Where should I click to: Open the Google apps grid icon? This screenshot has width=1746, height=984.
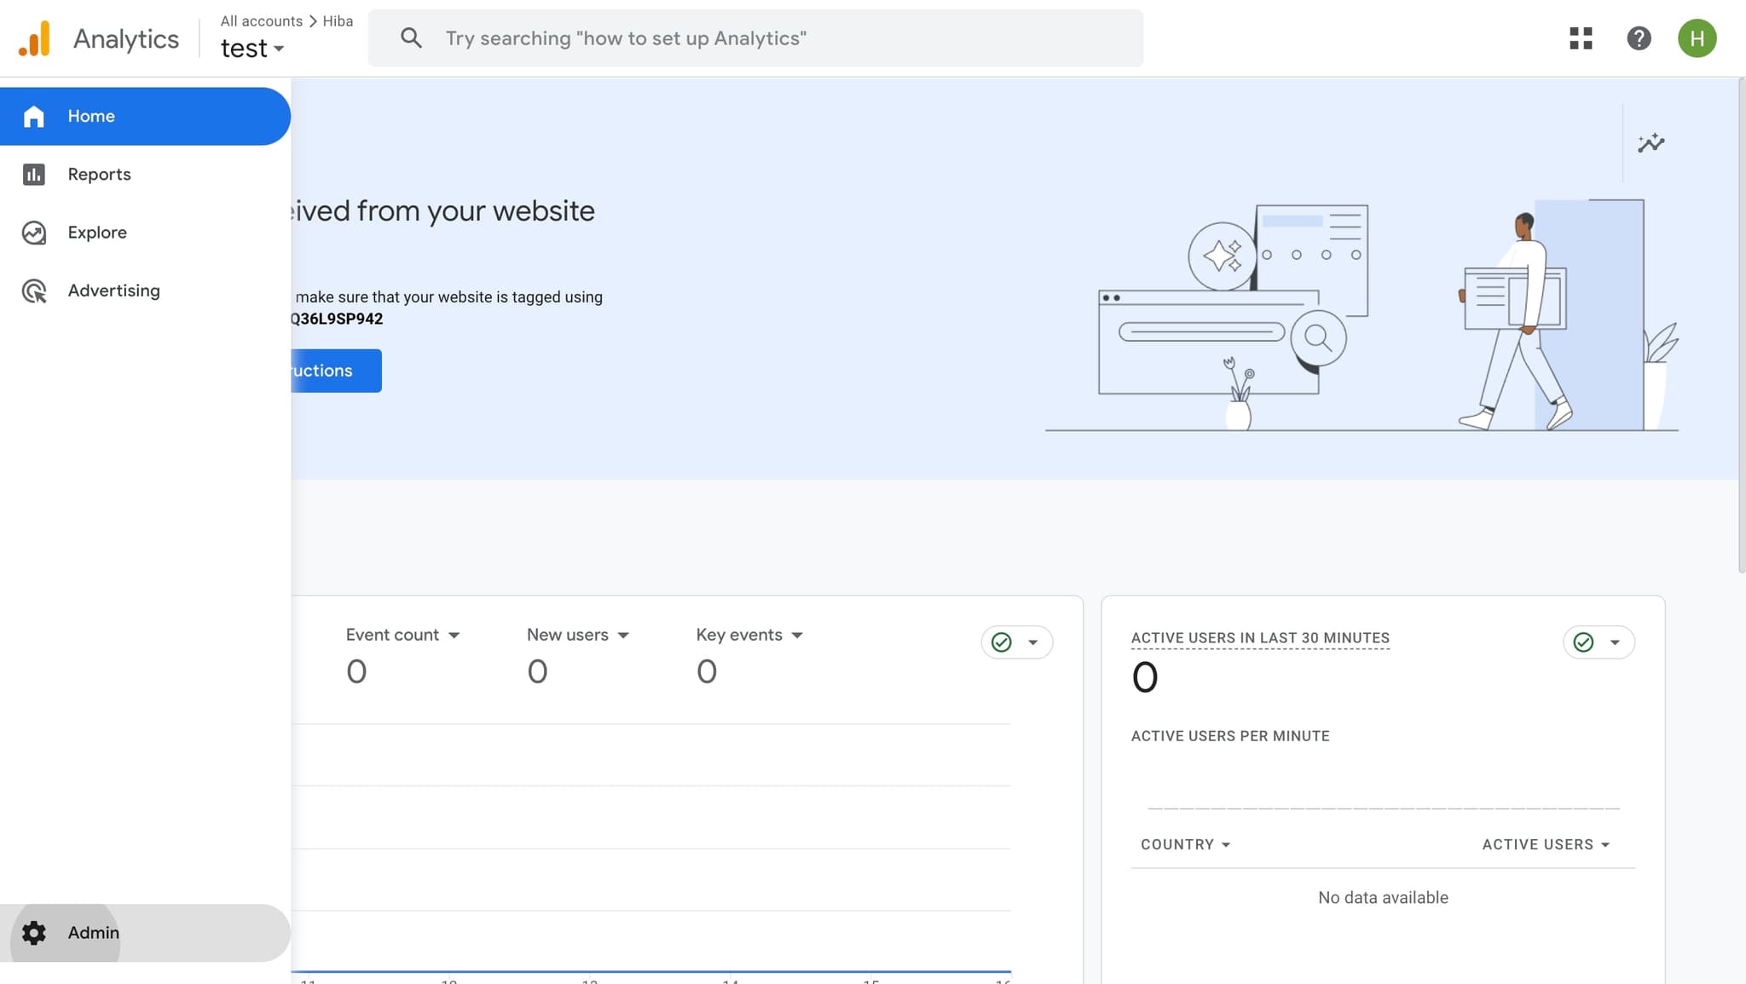click(x=1581, y=38)
